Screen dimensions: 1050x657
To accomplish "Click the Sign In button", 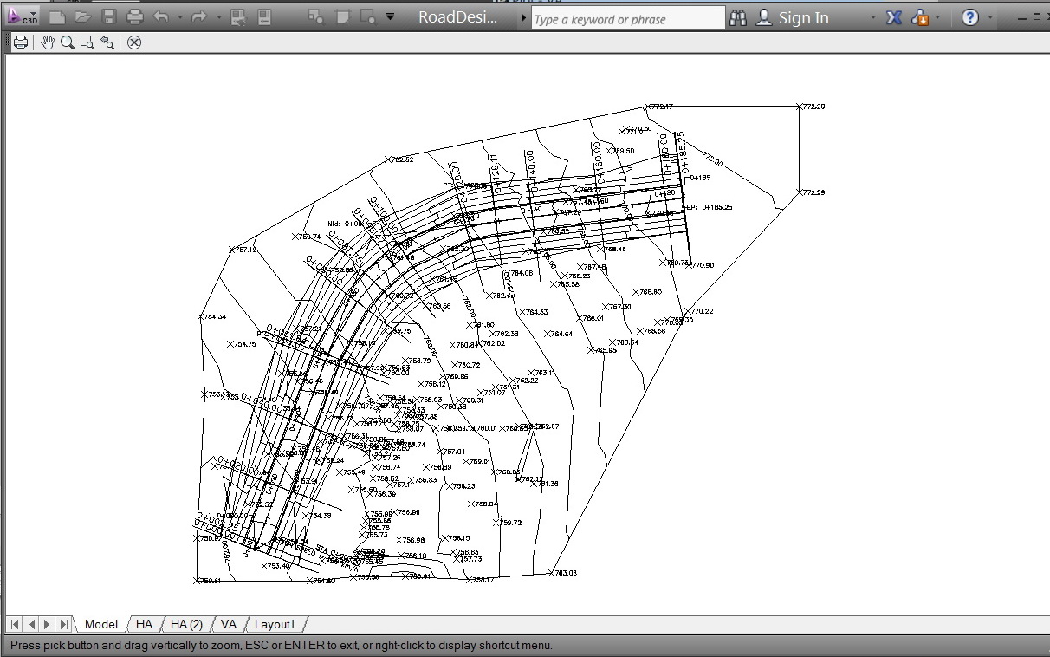I will (x=803, y=17).
